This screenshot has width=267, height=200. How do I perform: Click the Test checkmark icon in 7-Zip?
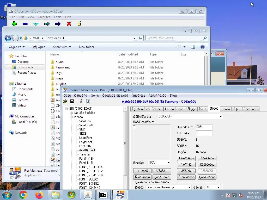pos(36,24)
